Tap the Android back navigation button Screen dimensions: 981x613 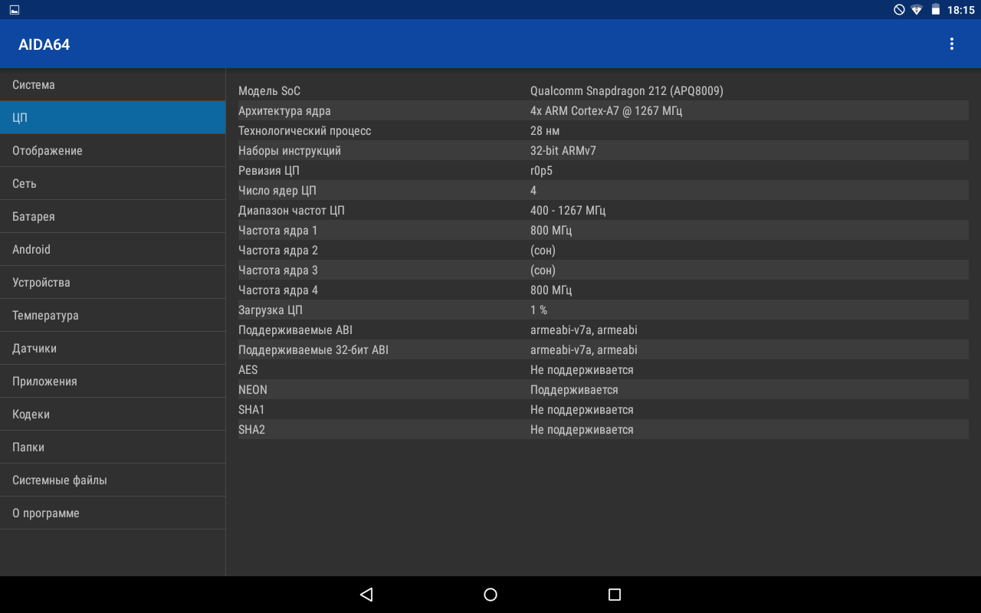click(366, 595)
